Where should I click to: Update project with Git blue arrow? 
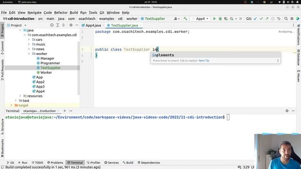255,19
